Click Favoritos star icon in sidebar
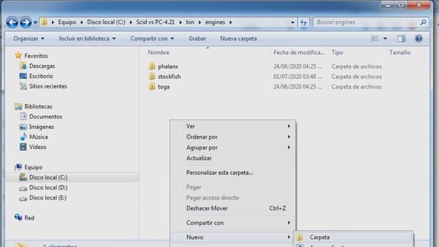Screen dimensions: 439x247 click(19, 56)
